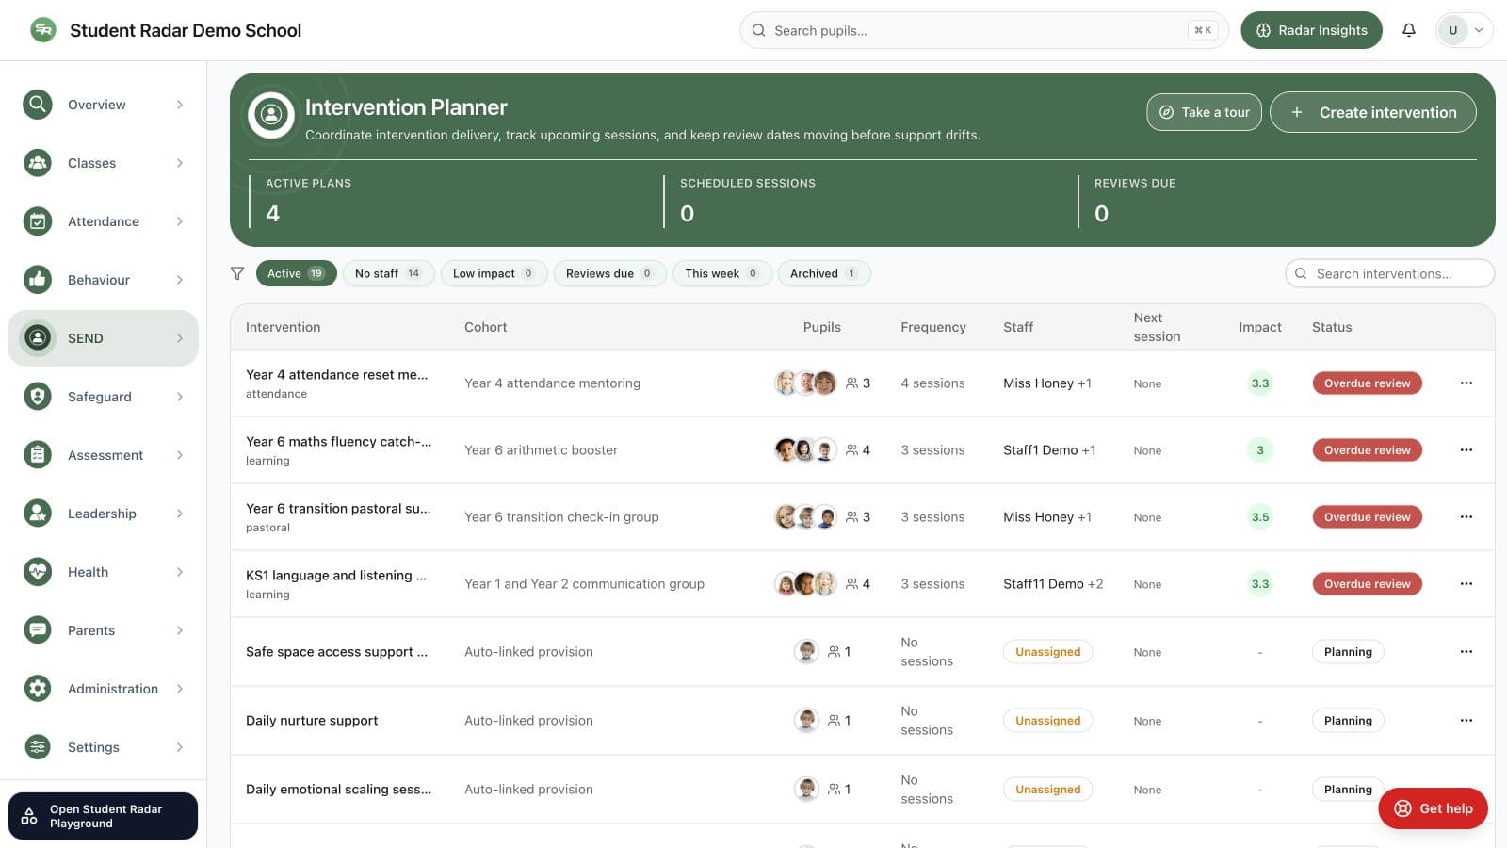
Task: Click the Create intervention button
Action: click(x=1372, y=112)
